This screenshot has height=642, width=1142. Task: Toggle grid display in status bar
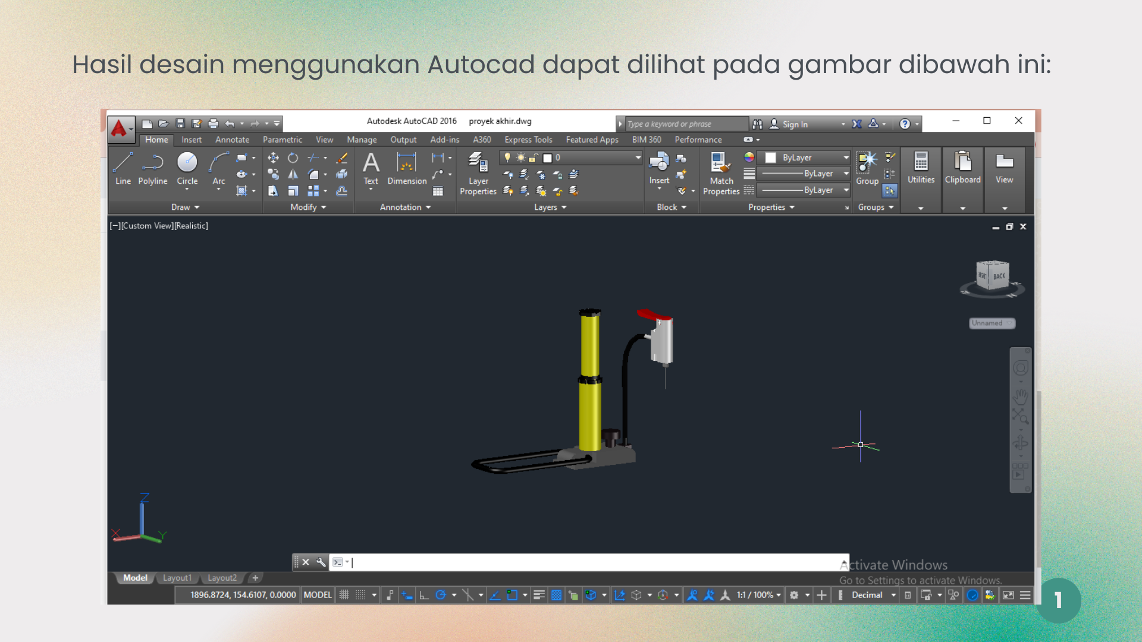click(344, 595)
